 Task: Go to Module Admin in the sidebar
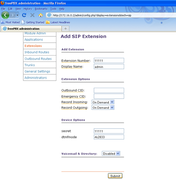(x=39, y=34)
